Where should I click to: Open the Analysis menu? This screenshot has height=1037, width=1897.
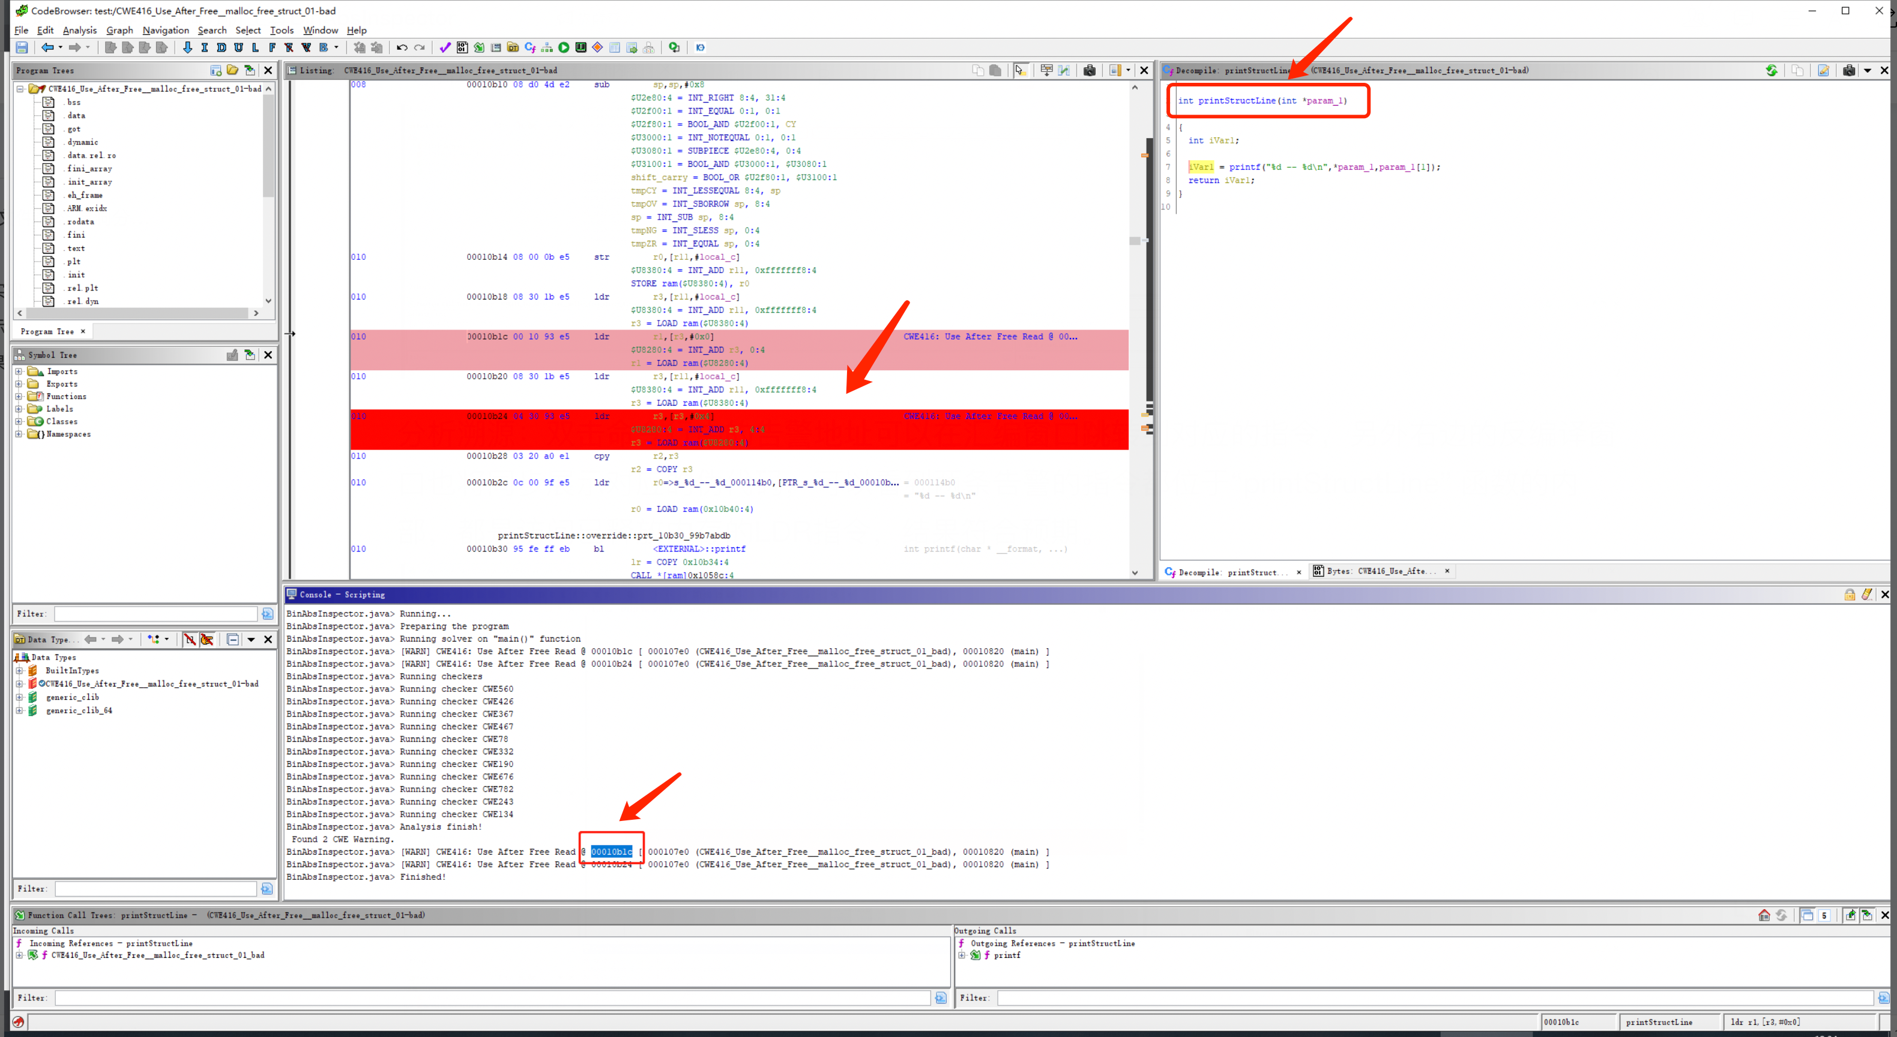click(79, 30)
